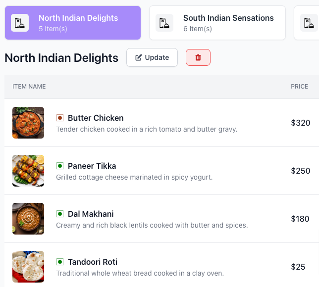This screenshot has height=287, width=319.
Task: Click the Price column header
Action: pyautogui.click(x=299, y=87)
